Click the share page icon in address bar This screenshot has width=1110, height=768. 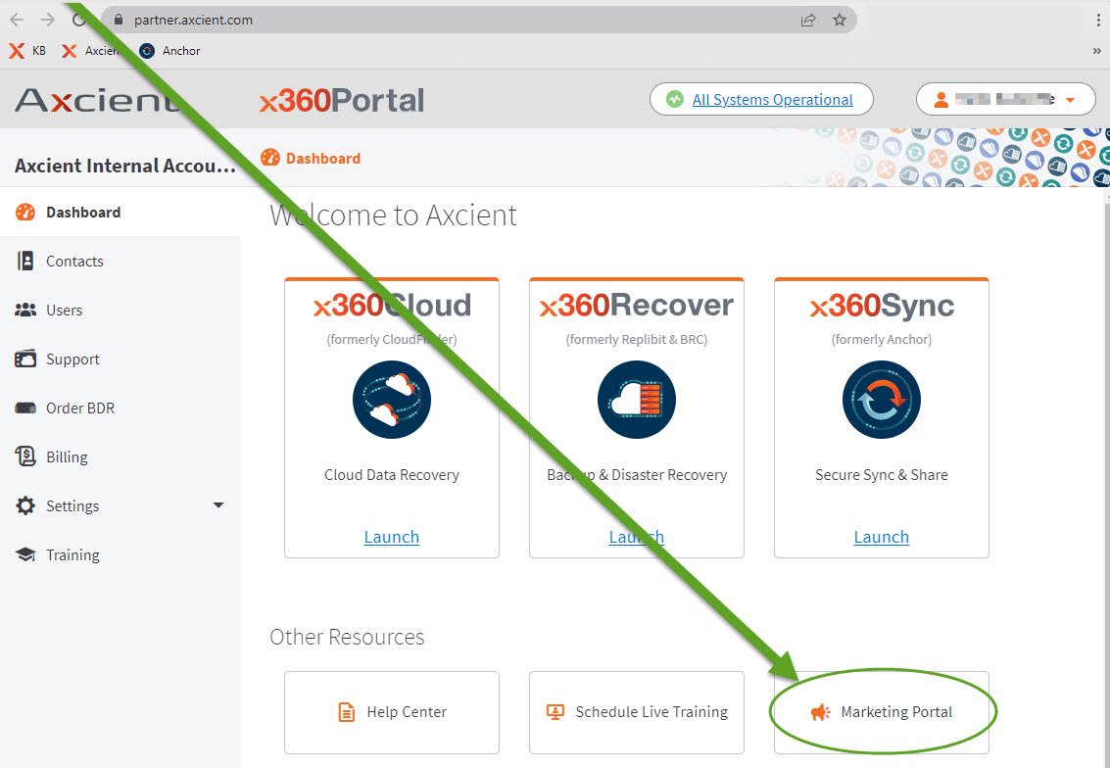tap(807, 20)
